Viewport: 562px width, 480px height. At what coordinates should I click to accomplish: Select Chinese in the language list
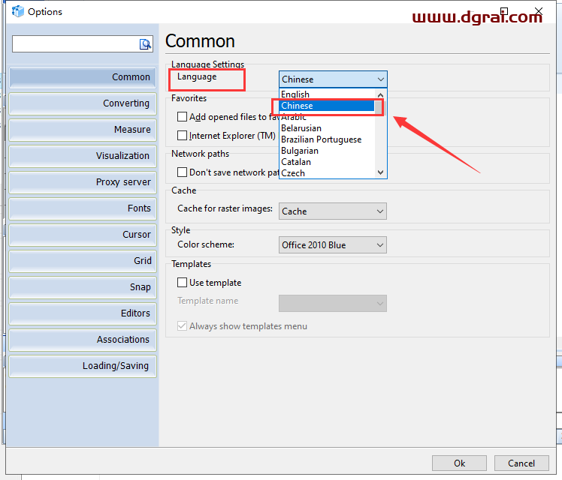(x=326, y=106)
